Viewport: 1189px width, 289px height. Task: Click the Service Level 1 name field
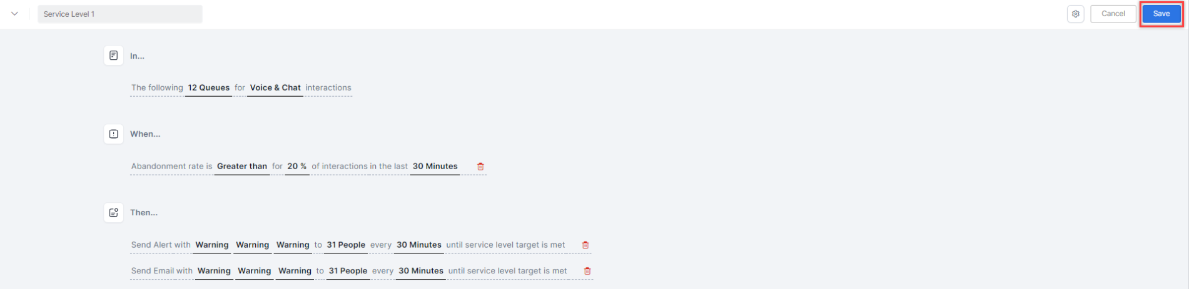[x=120, y=14]
